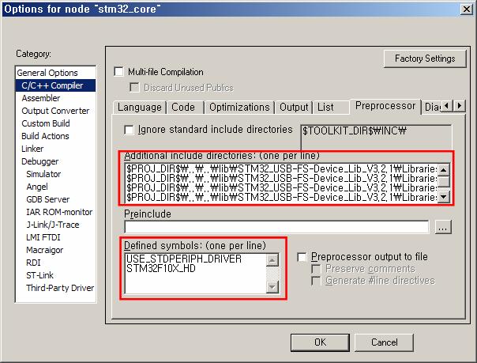This screenshot has height=363, width=477.
Task: Click the Preinclude browse ellipsis button
Action: (443, 227)
